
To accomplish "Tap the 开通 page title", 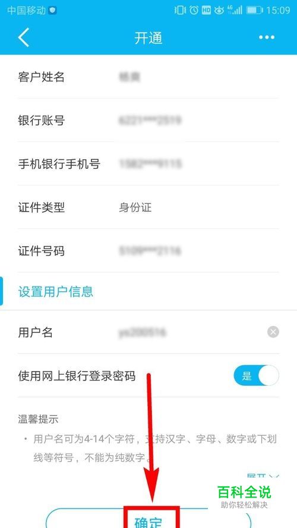I will click(x=148, y=38).
